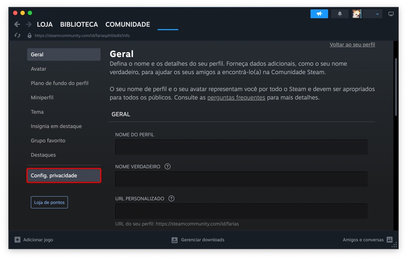Click the user avatar in the header
Screen dimensions: 407x259
(x=357, y=14)
